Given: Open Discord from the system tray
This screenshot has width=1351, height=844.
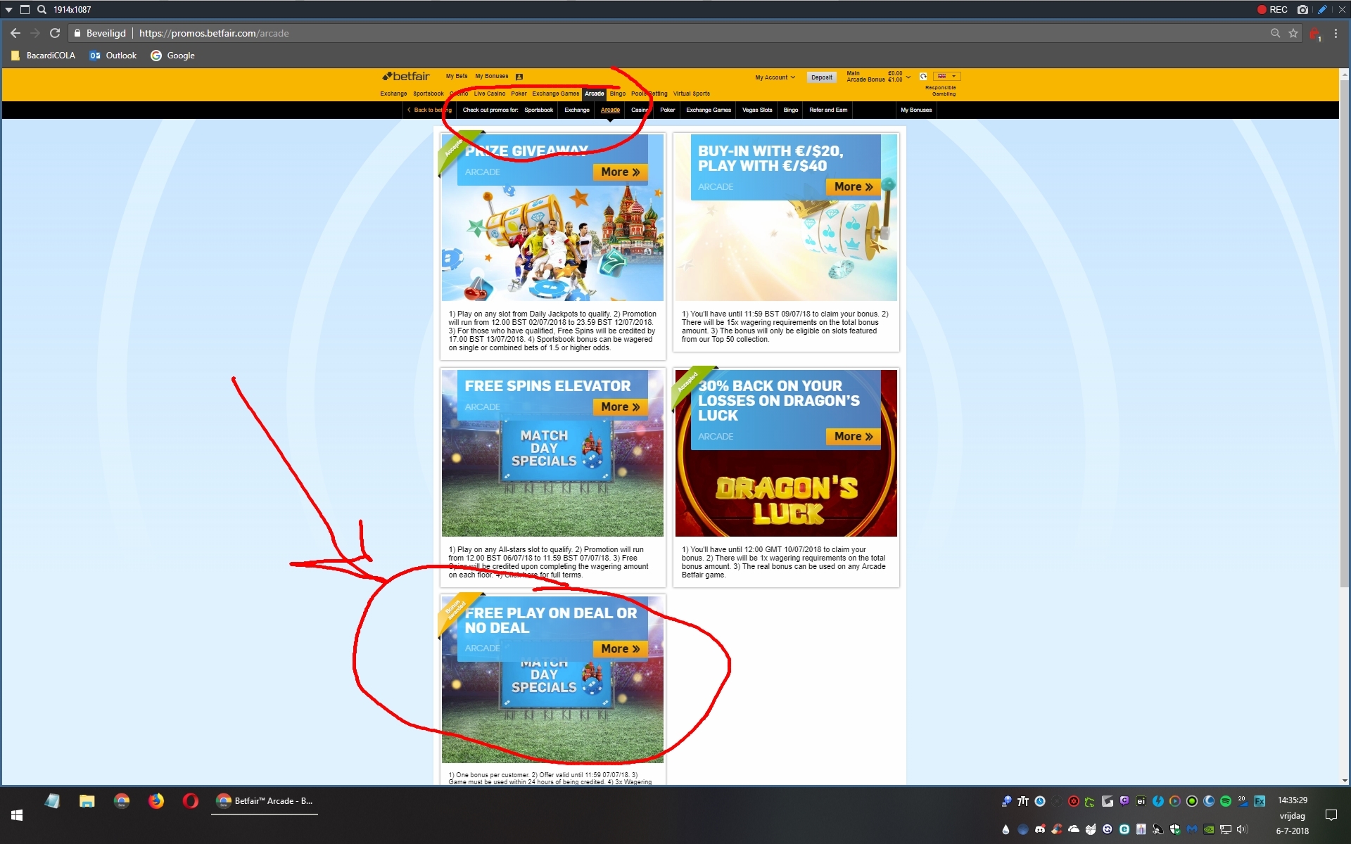Looking at the screenshot, I should point(1040,829).
